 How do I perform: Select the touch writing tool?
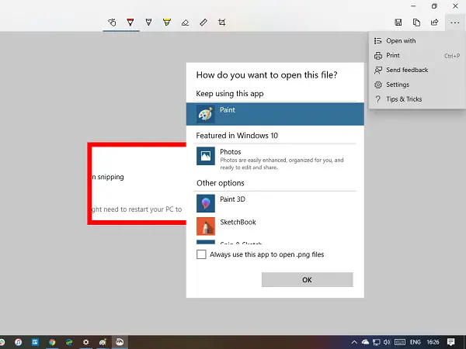(112, 22)
